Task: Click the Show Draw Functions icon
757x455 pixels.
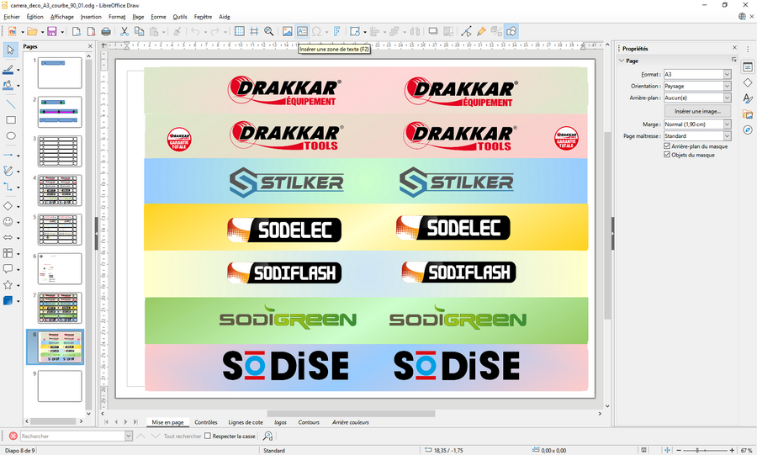Action: [x=511, y=31]
